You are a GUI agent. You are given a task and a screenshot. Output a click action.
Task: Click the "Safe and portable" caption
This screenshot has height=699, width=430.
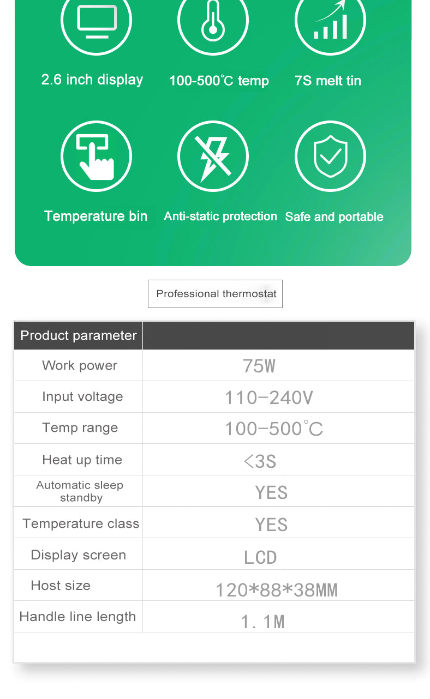click(334, 217)
